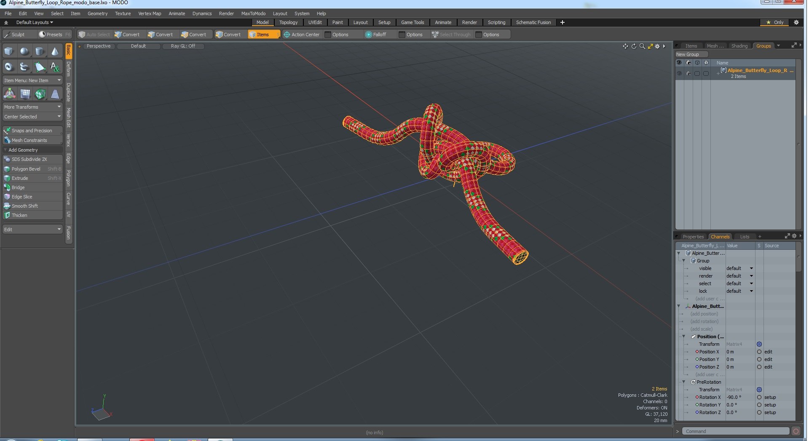Image resolution: width=809 pixels, height=441 pixels.
Task: Click the Polygon Bevel tool button
Action: pyautogui.click(x=32, y=169)
